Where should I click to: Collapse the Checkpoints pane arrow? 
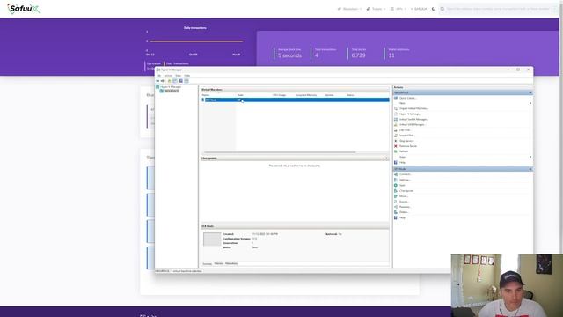click(x=386, y=158)
